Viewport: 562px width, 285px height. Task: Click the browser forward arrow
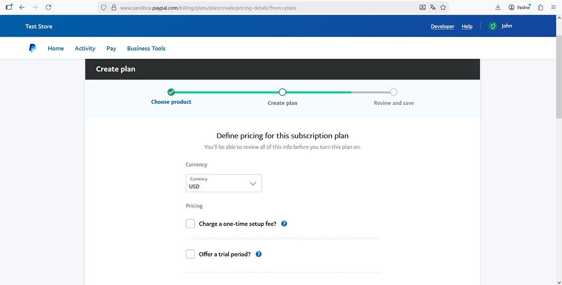(35, 7)
